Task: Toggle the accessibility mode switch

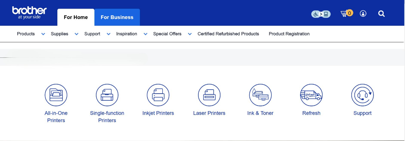Action: click(321, 14)
